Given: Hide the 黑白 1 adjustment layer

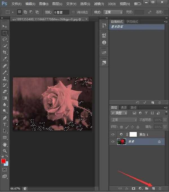Looking at the screenshot, I should (x=113, y=135).
